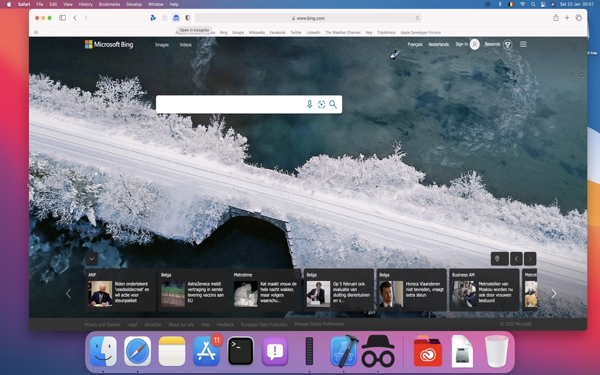Reload the page with the refresh icon
Screen dimensions: 600x375
[417, 18]
